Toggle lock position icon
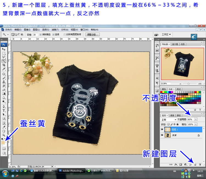Viewport: 206px width, 179px height. (x=174, y=124)
